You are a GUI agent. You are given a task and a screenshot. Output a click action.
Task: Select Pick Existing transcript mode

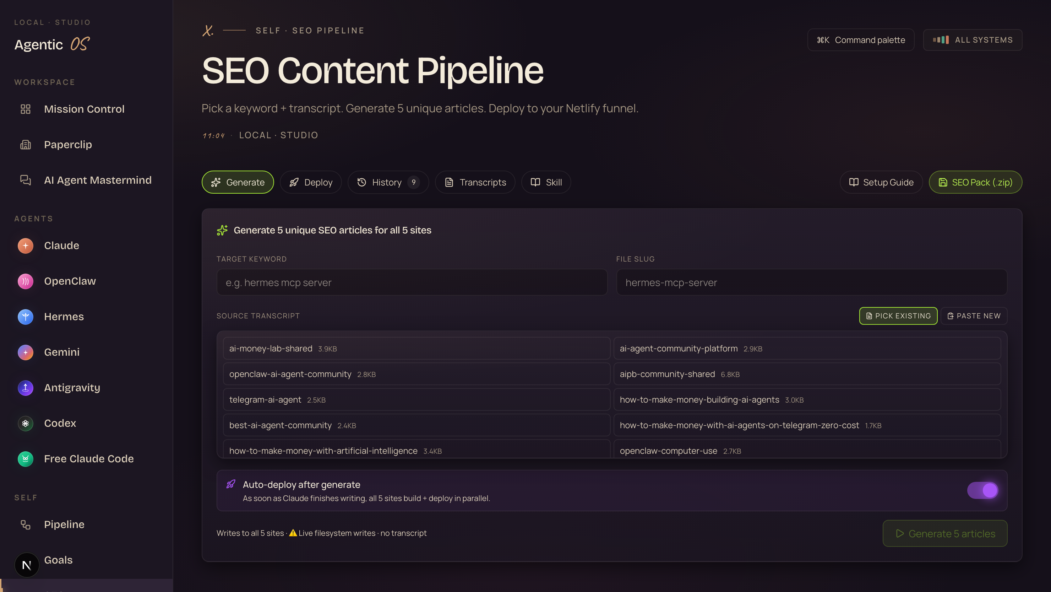(898, 316)
